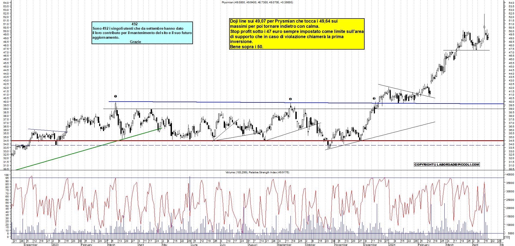Click the 'Stop profit sotto i 47 euro' line
This screenshot has height=246, width=515.
coord(297,31)
